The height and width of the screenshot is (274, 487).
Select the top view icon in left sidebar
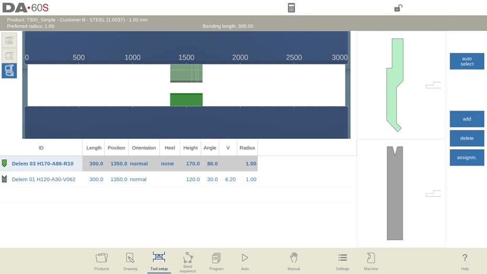(9, 40)
